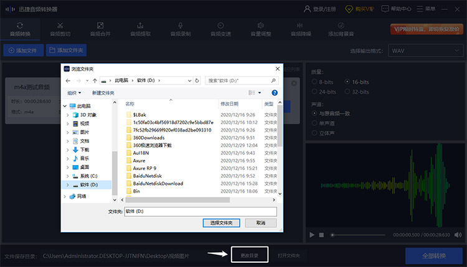Click the 登录/注册 user icon
467x267 pixels.
[307, 9]
